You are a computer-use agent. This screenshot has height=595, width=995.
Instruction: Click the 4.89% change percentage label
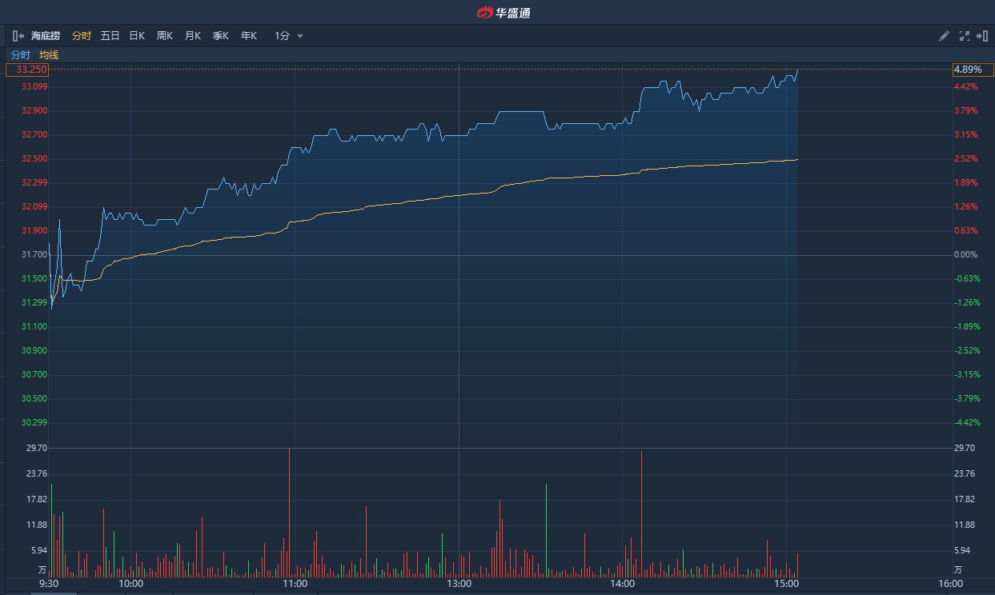(968, 70)
